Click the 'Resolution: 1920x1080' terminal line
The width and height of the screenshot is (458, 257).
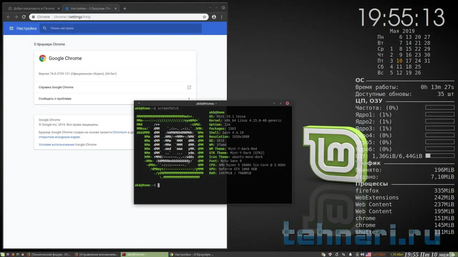229,136
